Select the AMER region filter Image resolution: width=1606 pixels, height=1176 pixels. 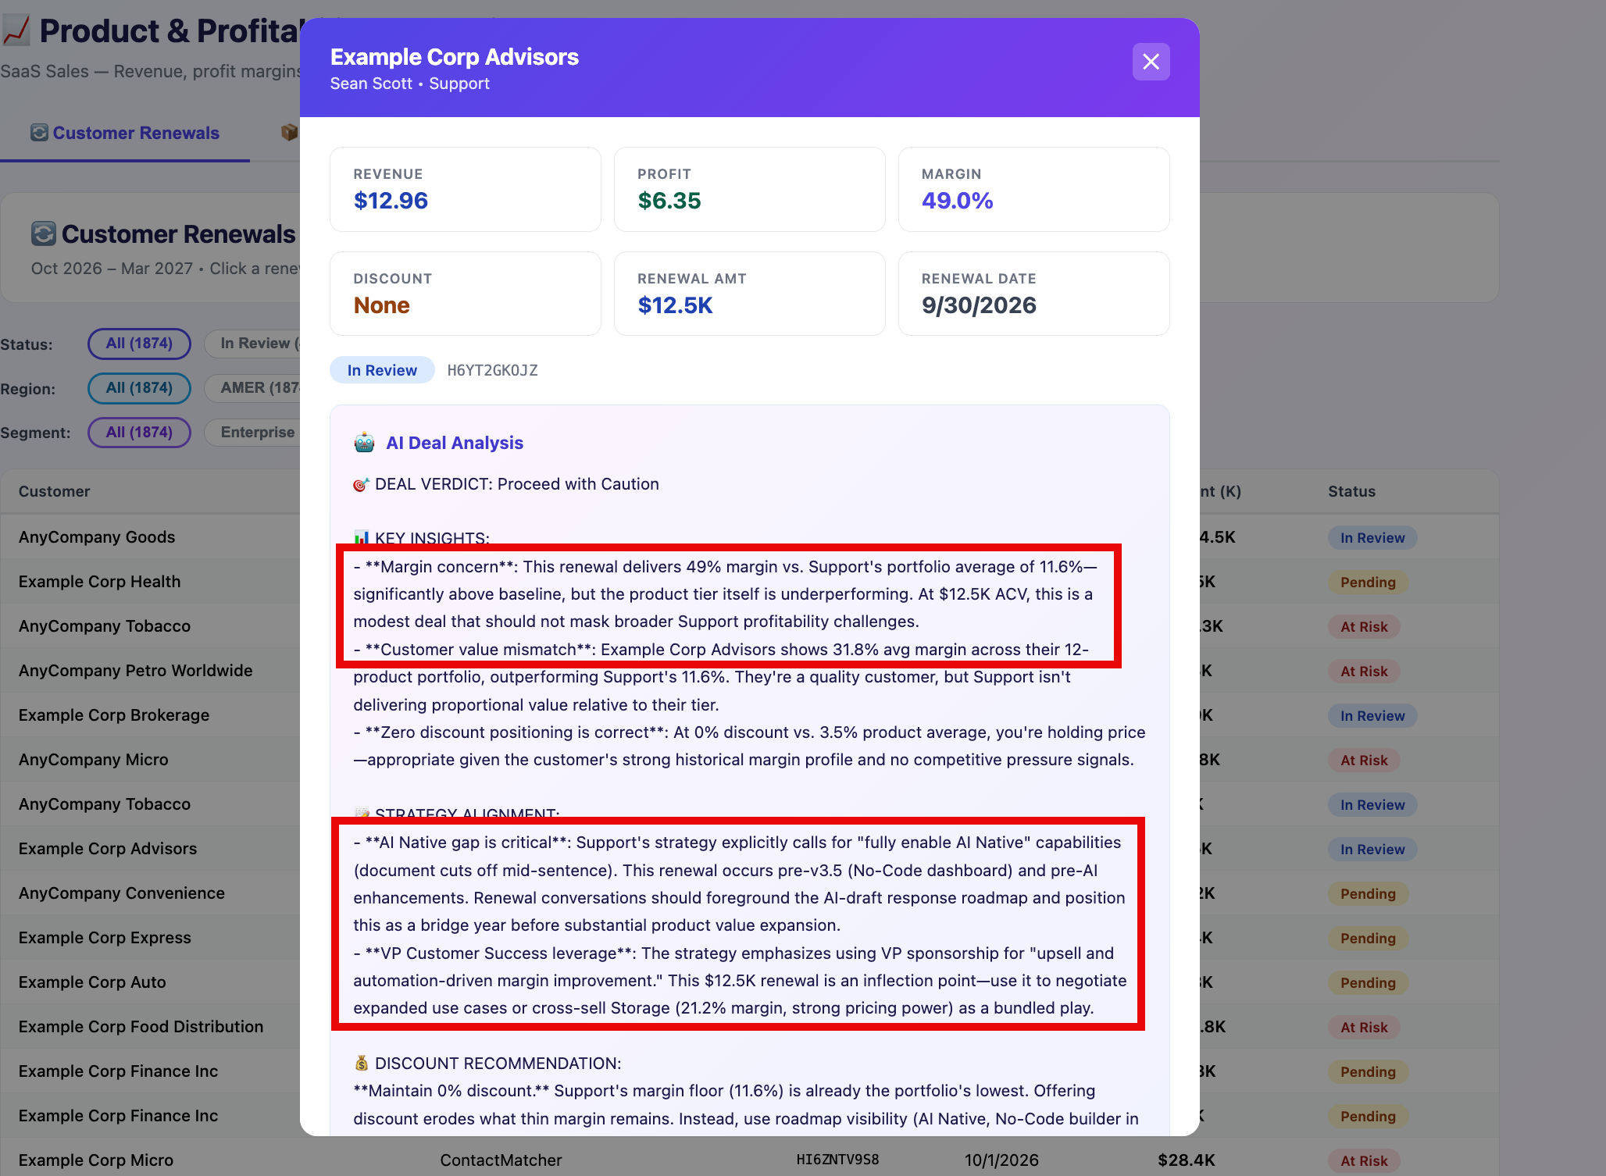click(x=252, y=388)
